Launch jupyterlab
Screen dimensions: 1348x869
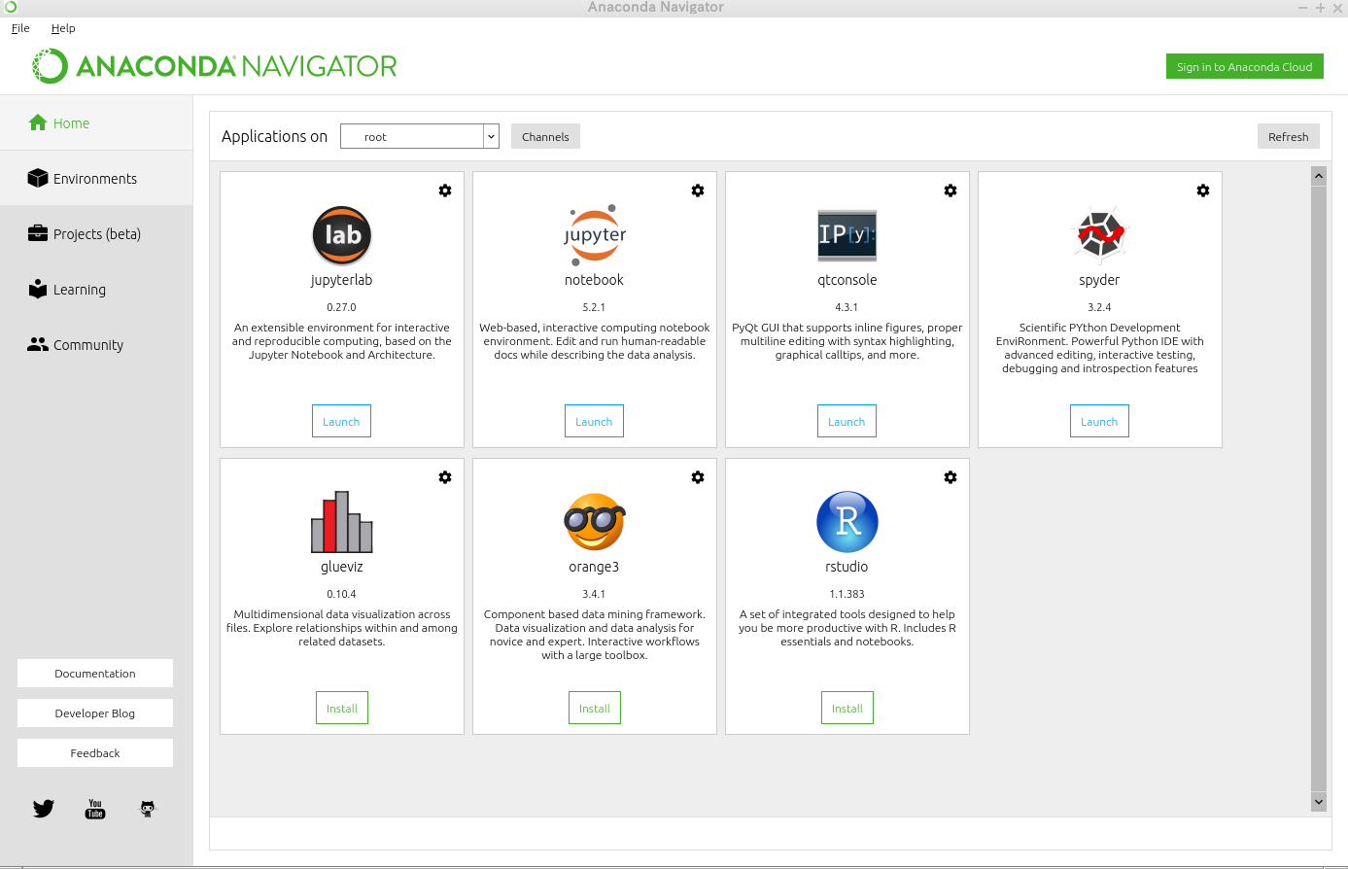[341, 421]
